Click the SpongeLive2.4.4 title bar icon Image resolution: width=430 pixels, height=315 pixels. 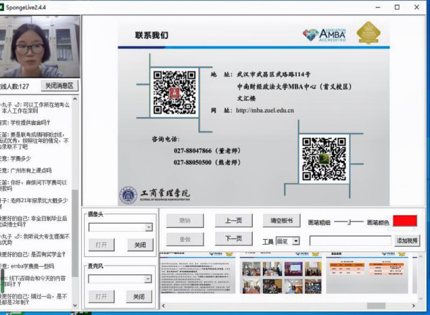(1, 7)
